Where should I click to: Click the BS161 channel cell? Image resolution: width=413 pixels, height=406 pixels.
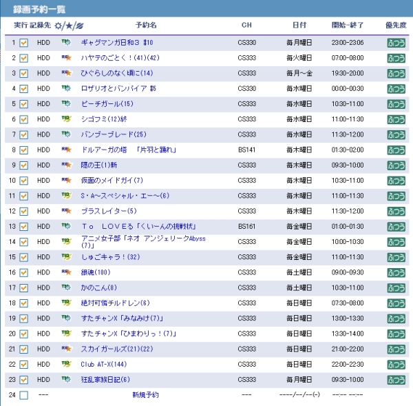point(246,226)
